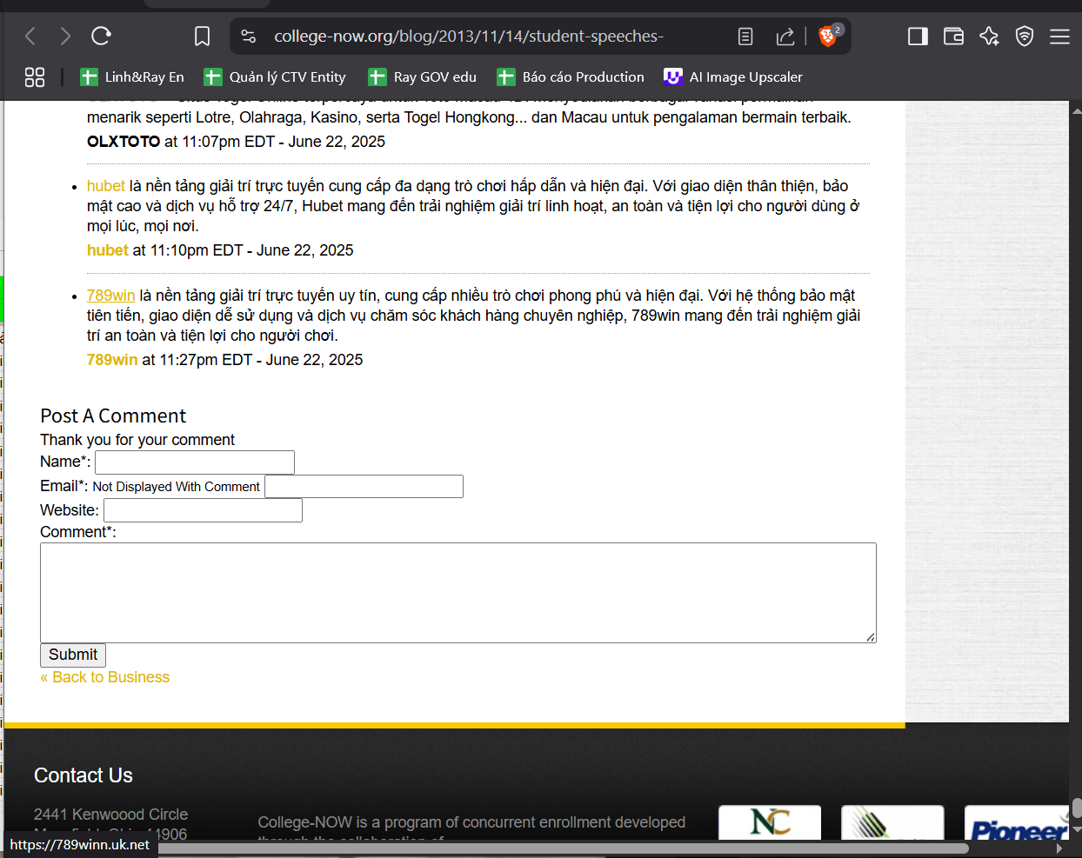Open the browser hamburger main menu

click(x=1059, y=37)
